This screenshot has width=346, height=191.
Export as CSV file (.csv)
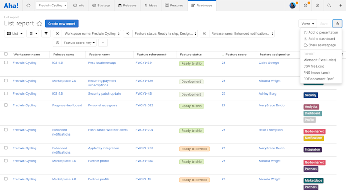pos(314,66)
